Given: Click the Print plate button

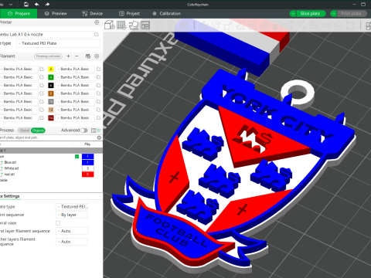Looking at the screenshot, I should coord(352,14).
